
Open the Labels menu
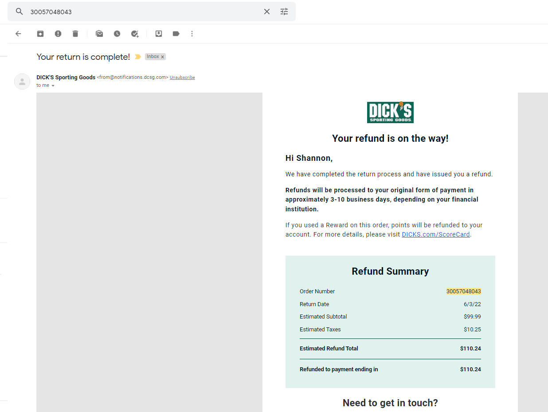[x=176, y=34]
